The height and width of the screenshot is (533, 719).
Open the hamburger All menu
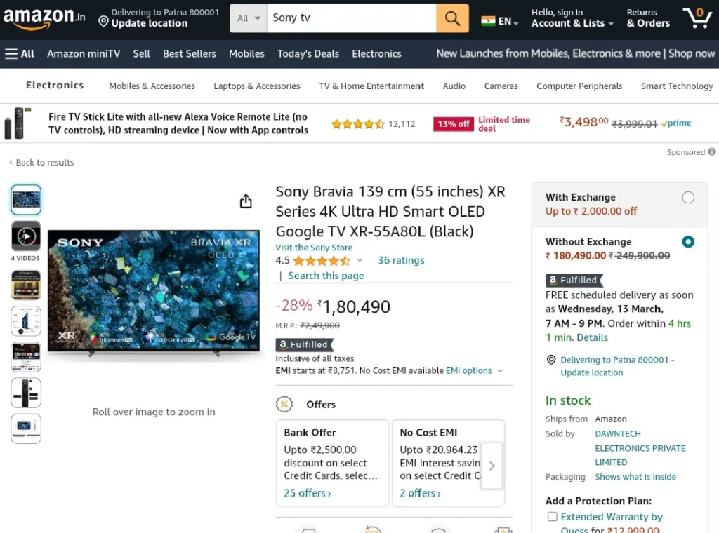point(19,53)
